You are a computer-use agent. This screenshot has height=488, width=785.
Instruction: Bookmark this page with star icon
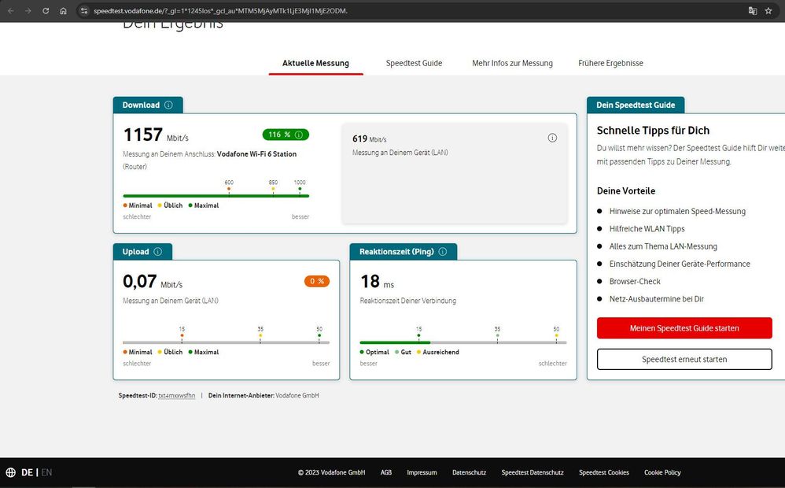coord(768,10)
